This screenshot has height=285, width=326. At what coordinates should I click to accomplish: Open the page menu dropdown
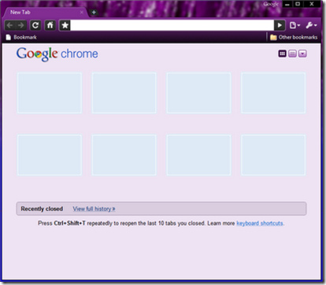pos(295,25)
